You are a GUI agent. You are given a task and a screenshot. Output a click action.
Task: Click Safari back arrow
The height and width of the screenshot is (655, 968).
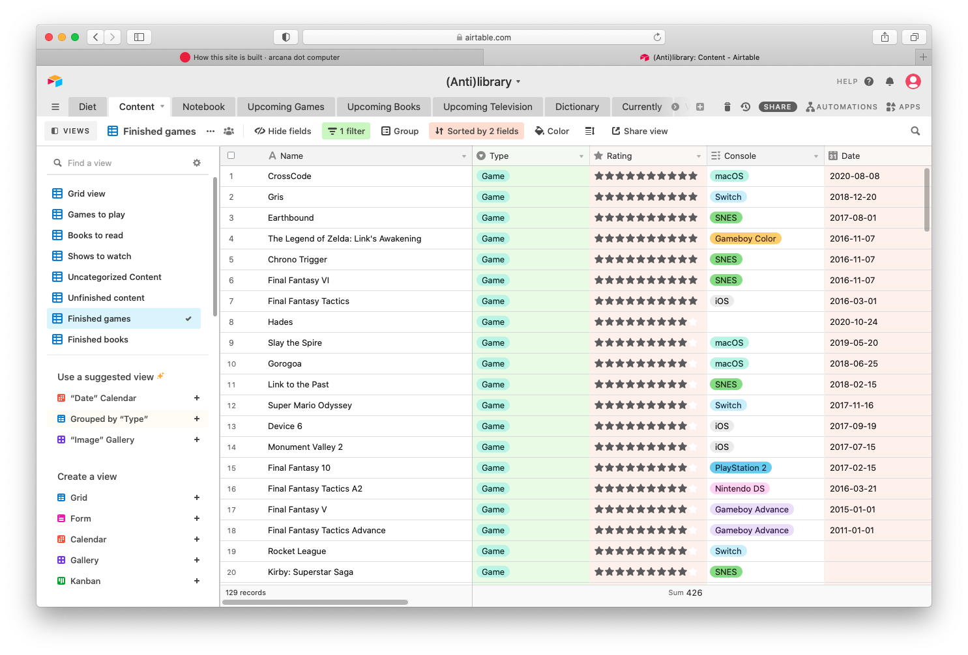96,37
